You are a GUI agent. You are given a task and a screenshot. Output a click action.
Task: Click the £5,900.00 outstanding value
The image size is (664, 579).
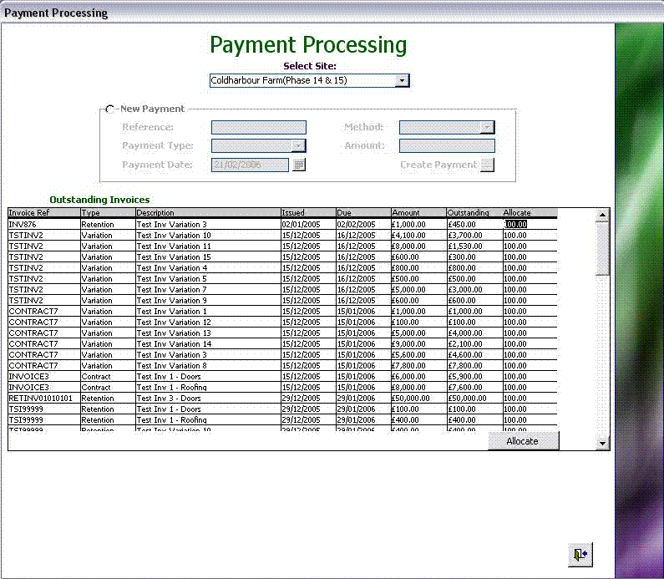pyautogui.click(x=465, y=377)
